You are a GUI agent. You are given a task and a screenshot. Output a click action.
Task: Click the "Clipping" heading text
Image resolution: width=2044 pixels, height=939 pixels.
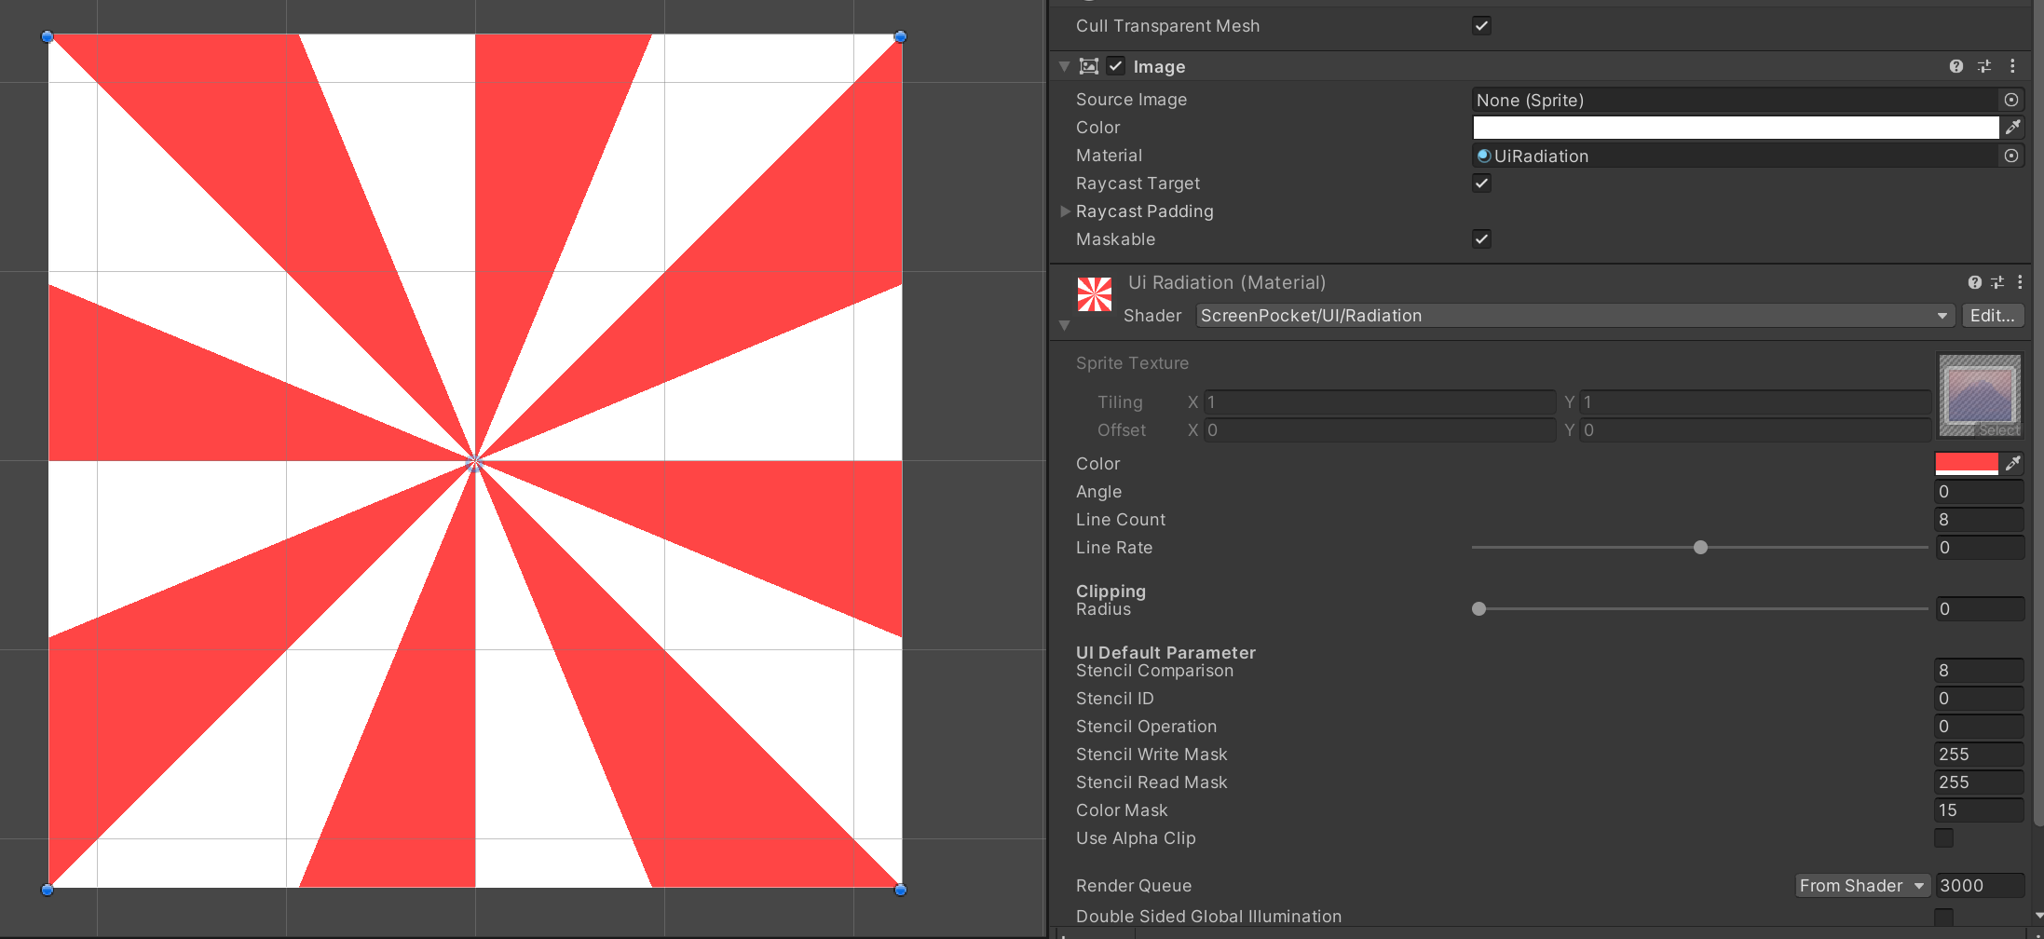pyautogui.click(x=1111, y=591)
